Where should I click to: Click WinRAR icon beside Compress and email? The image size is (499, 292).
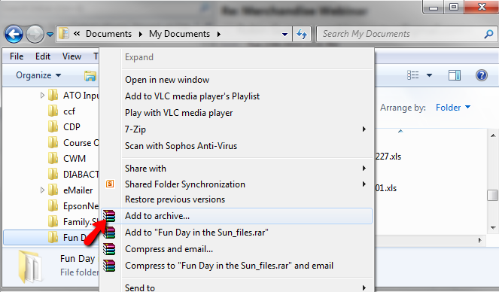109,249
